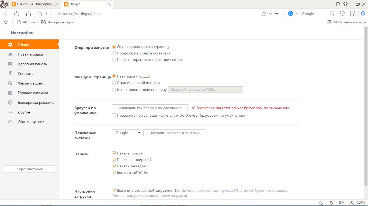
Task: Expand the undo arrow dropdown chevron
Action: (46, 14)
